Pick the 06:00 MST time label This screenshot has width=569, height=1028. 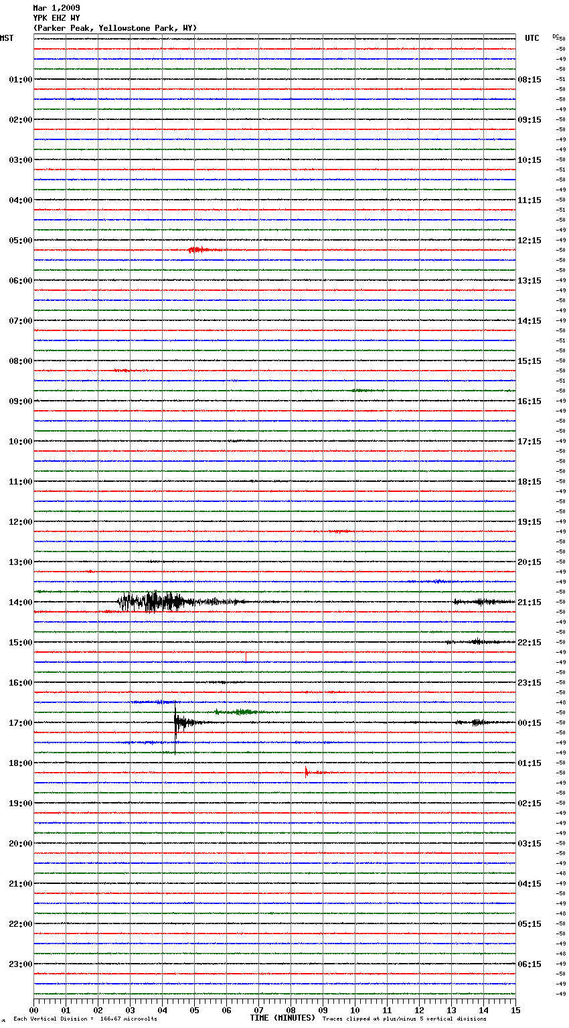(x=21, y=281)
